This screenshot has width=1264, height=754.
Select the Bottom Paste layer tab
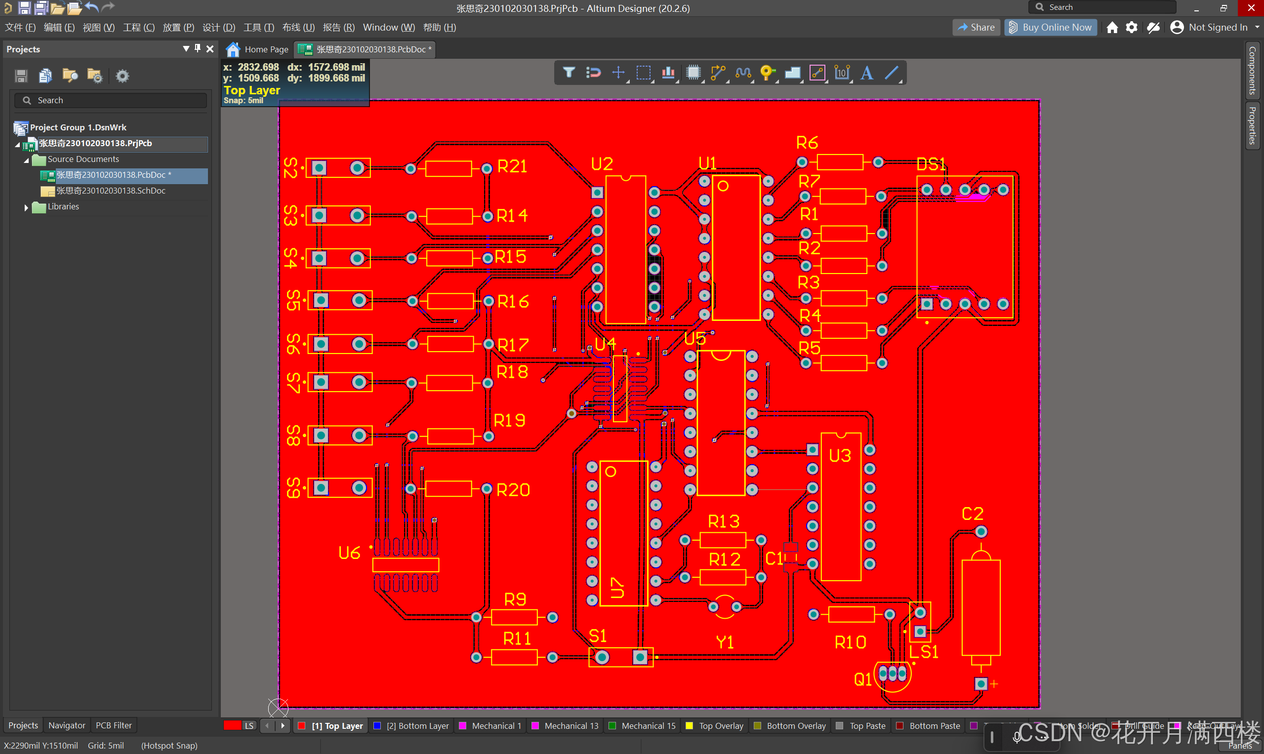[x=929, y=725]
